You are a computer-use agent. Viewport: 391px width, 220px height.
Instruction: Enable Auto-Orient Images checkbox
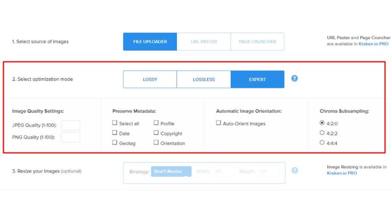(218, 123)
